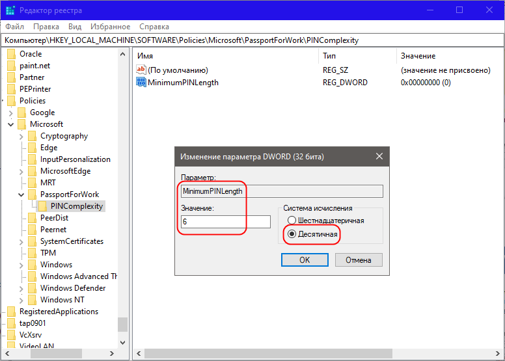505x361 pixels.
Task: Close the DWORD edit dialog
Action: (x=379, y=157)
